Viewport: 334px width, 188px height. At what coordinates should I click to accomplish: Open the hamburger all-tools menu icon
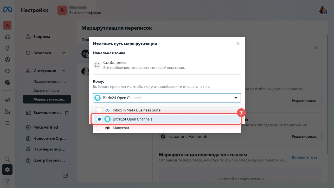tap(7, 123)
